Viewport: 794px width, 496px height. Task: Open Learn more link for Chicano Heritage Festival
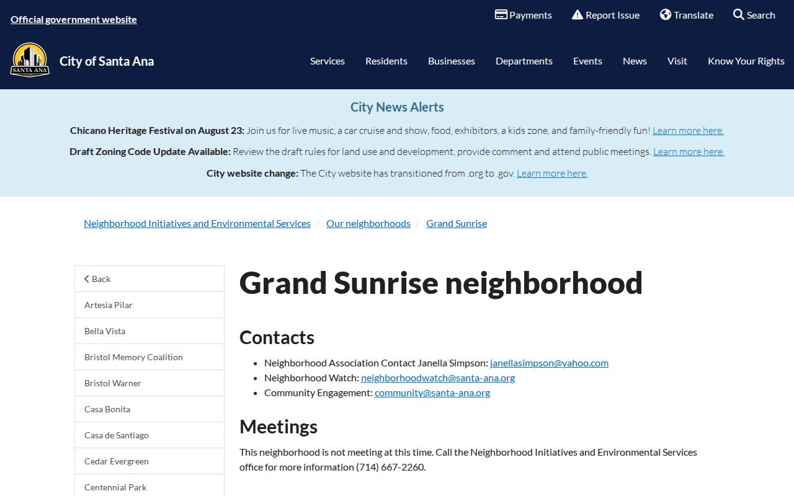pyautogui.click(x=688, y=130)
